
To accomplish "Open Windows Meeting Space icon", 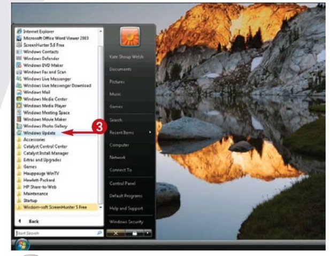I will pos(19,113).
